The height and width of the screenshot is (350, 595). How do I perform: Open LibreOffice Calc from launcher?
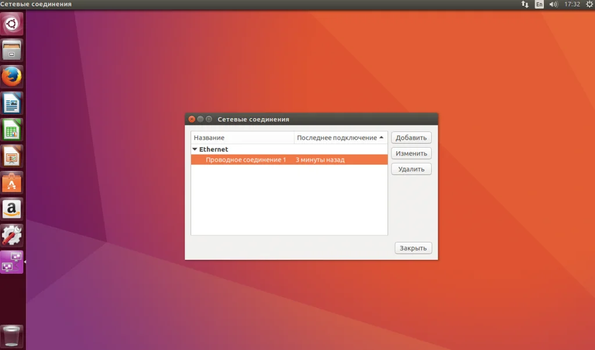[12, 130]
